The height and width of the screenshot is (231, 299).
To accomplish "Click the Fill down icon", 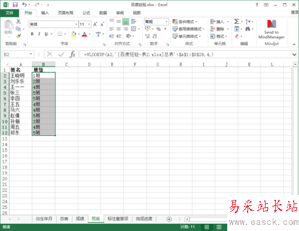I will (237, 29).
